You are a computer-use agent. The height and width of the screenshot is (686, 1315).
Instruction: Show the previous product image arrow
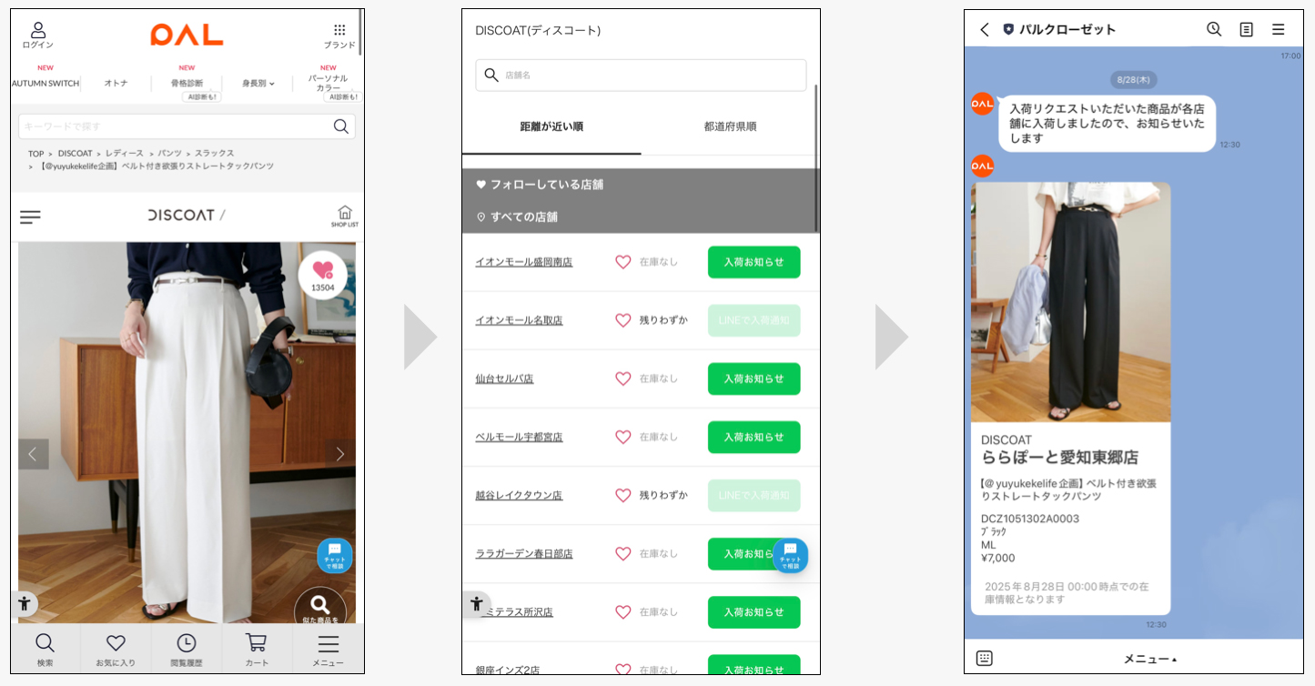point(33,454)
